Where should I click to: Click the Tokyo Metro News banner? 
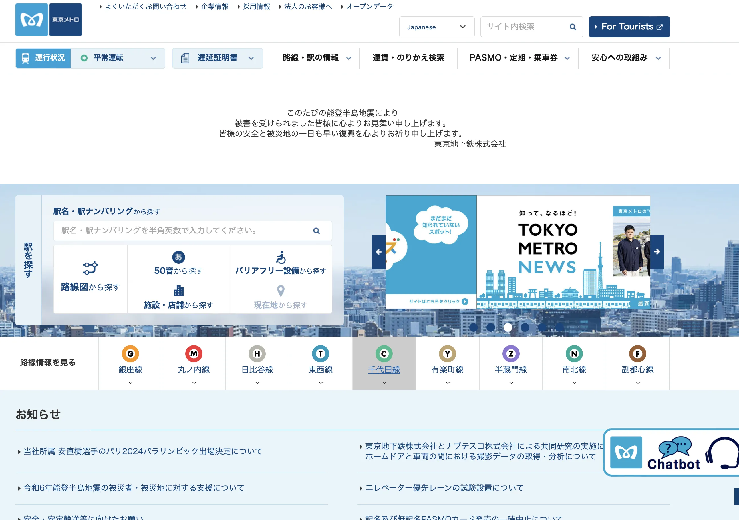coord(563,252)
